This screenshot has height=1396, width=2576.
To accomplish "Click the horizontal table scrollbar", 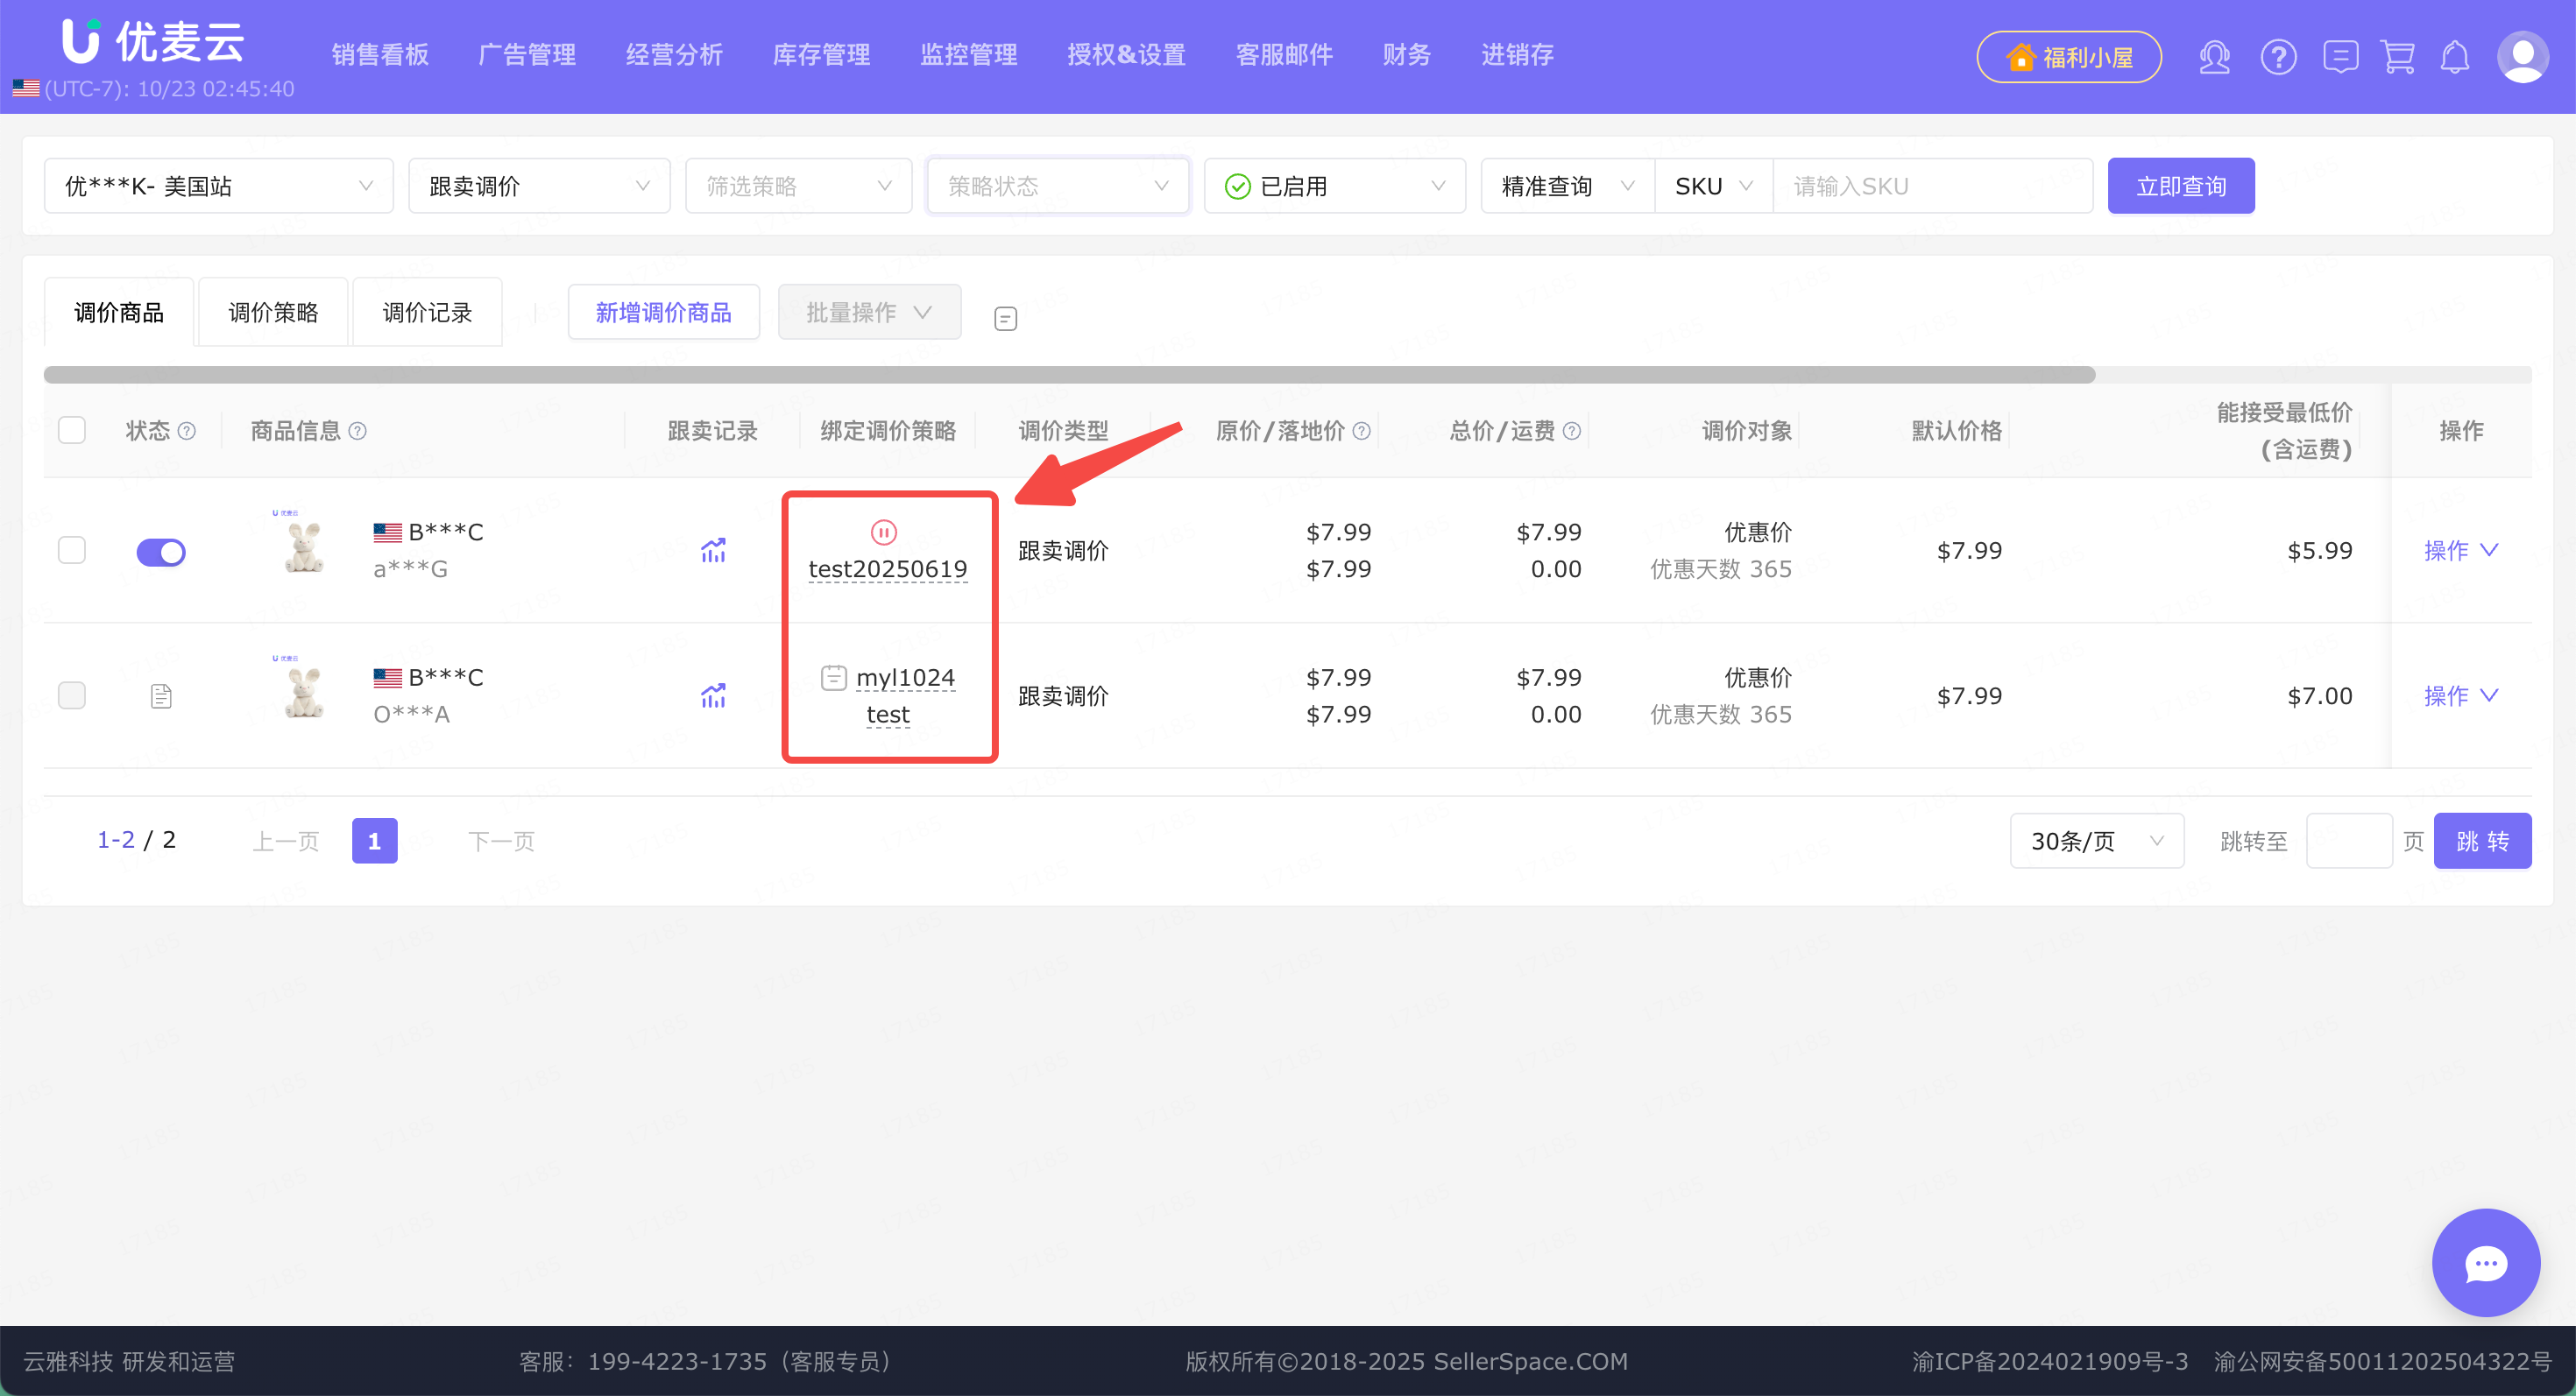I will (1068, 375).
